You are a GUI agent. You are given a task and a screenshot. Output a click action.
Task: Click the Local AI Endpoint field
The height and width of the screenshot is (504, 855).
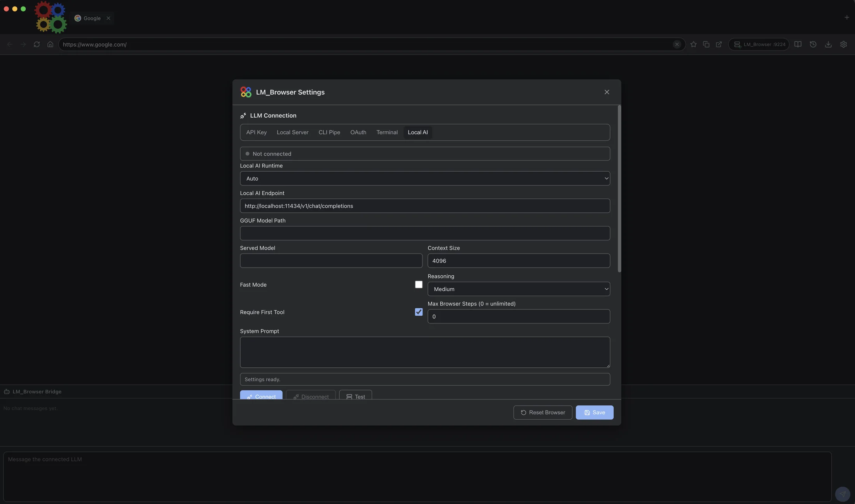click(425, 206)
